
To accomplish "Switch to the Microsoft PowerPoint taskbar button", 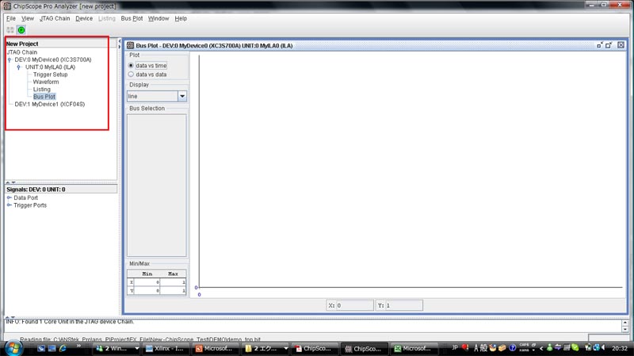I will pyautogui.click(x=215, y=348).
